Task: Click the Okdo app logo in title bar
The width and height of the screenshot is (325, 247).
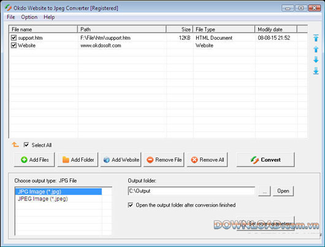Action: tap(9, 8)
